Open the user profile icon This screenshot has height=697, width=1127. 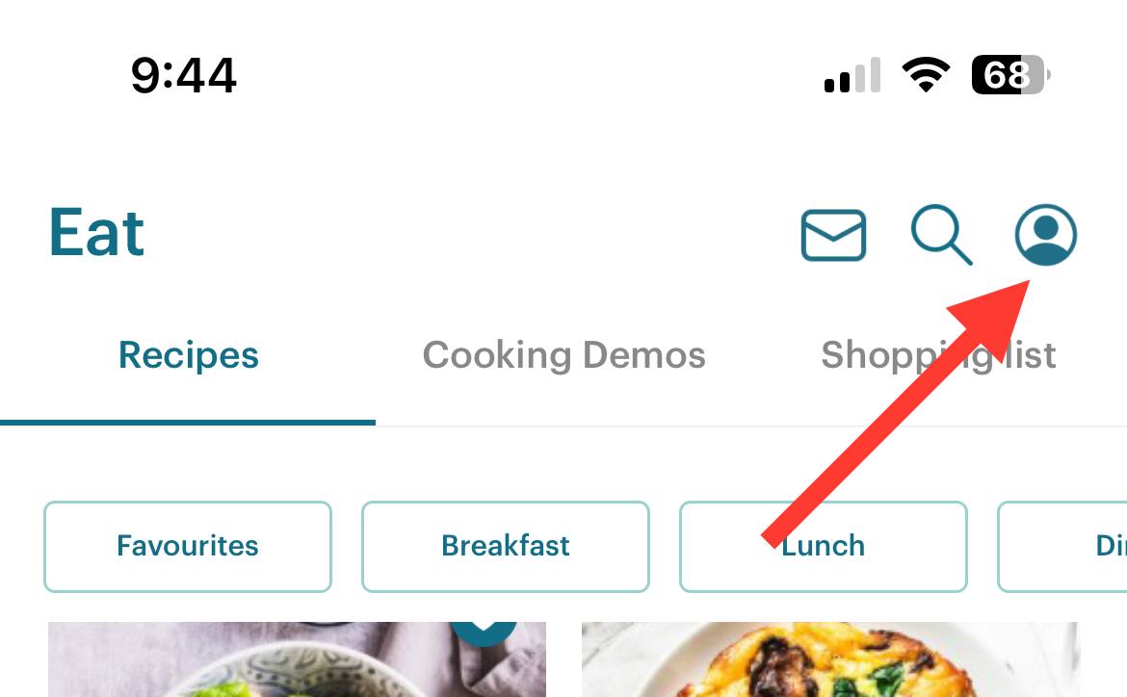coord(1046,235)
